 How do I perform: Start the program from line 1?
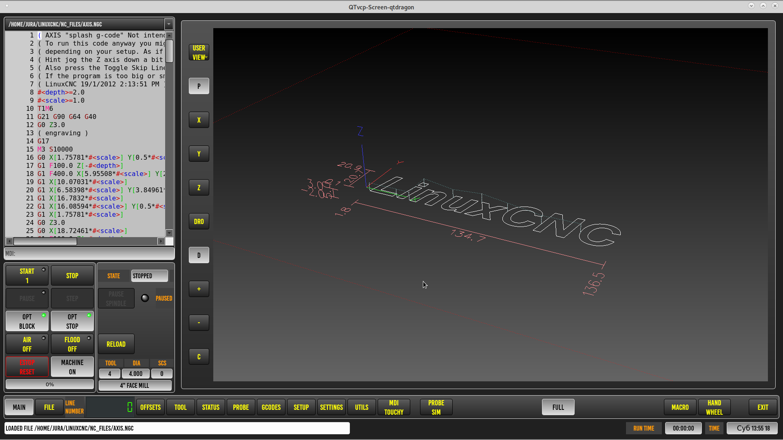pyautogui.click(x=27, y=276)
